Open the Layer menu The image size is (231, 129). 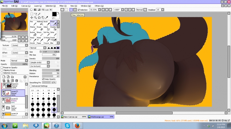pyautogui.click(x=38, y=6)
